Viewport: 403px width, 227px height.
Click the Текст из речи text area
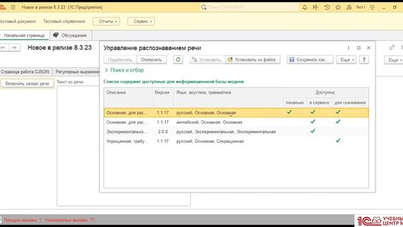pos(123,146)
